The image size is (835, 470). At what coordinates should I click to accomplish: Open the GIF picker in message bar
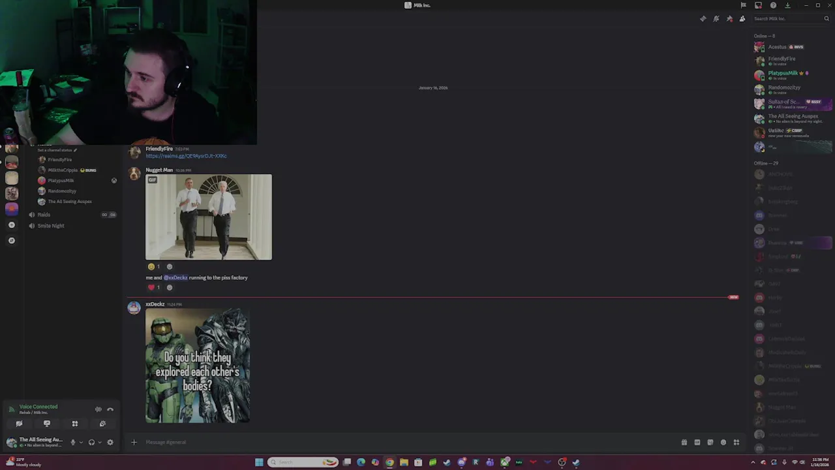pyautogui.click(x=697, y=443)
